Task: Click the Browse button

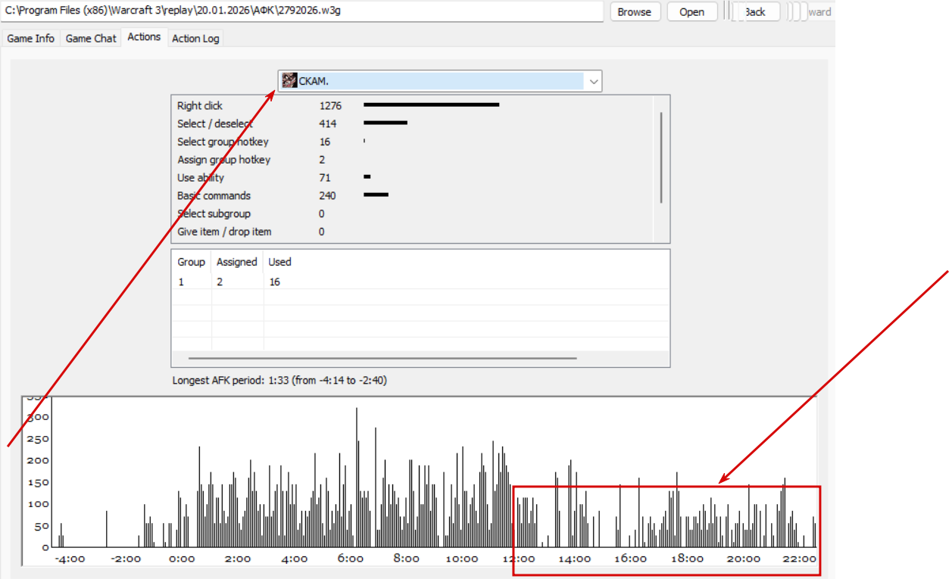Action: click(x=635, y=12)
